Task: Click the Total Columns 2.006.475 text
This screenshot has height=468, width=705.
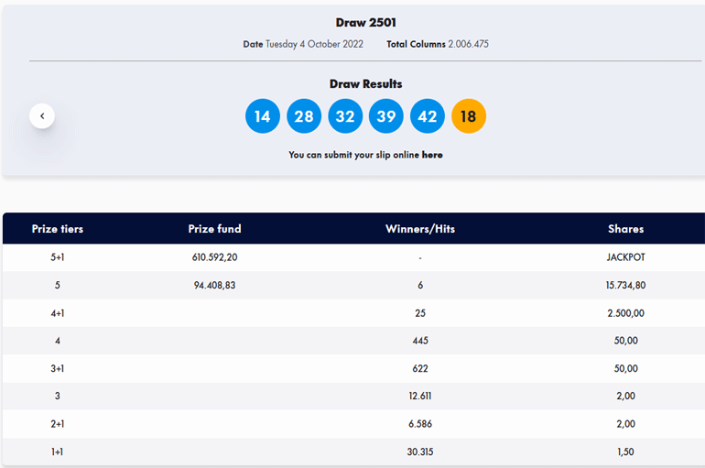Action: click(x=437, y=44)
